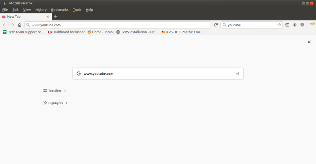Open Home - Jorani bookmark

tap(101, 32)
